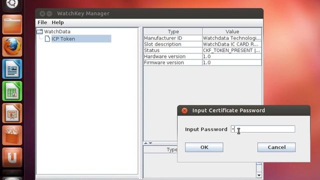Select the Manufacturer ID cell
The image size is (320, 180).
(173, 38)
